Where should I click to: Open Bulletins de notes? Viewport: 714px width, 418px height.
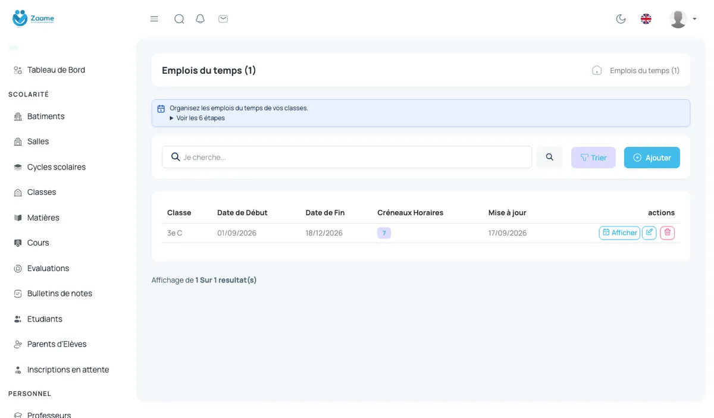(x=59, y=293)
